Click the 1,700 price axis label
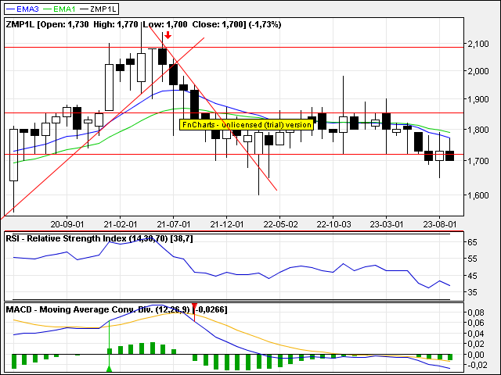 coord(478,161)
